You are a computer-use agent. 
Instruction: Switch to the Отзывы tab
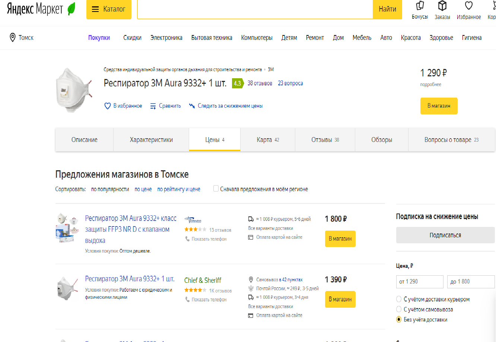pos(325,140)
